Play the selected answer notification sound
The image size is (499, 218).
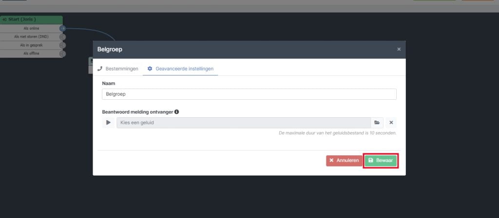[108, 123]
